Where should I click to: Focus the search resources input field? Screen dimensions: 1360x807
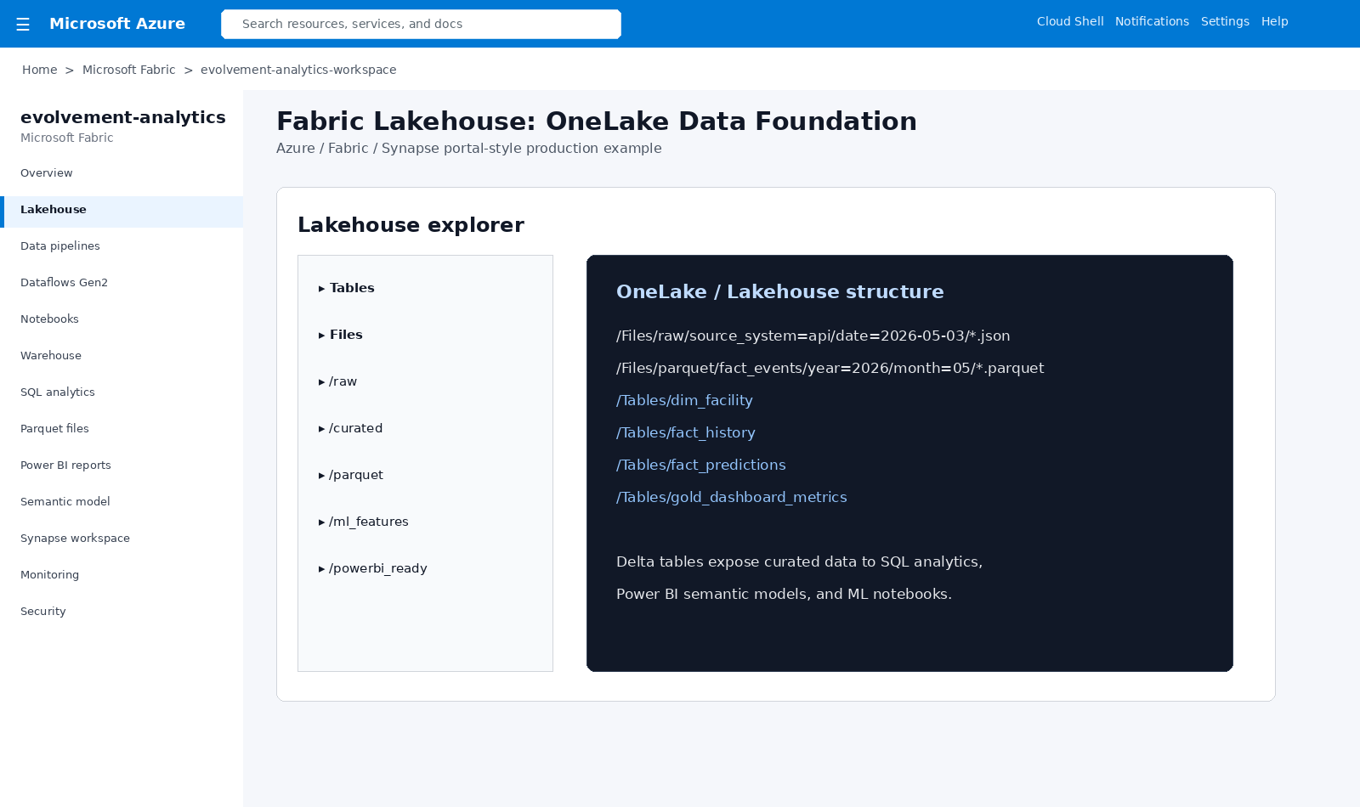pyautogui.click(x=421, y=24)
